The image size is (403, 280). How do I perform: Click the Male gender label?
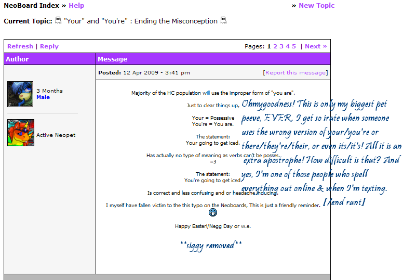[x=43, y=97]
